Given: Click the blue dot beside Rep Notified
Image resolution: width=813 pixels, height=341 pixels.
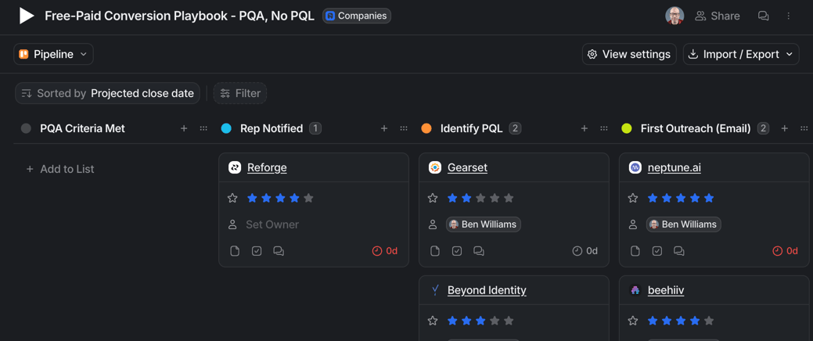Looking at the screenshot, I should [226, 128].
